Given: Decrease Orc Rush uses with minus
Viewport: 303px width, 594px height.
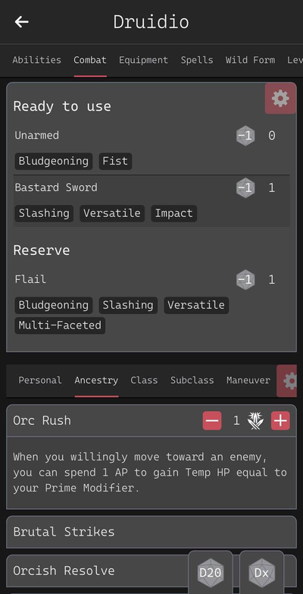Looking at the screenshot, I should pos(212,421).
